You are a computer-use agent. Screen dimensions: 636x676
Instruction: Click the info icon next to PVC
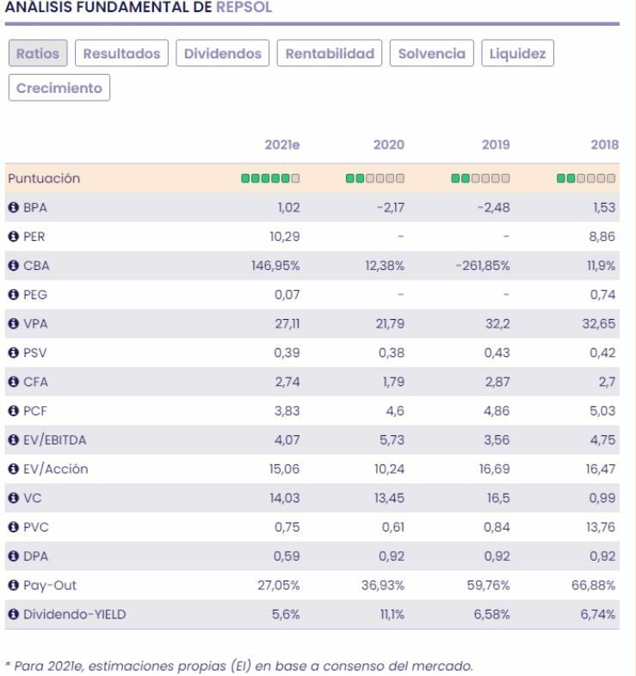click(x=14, y=527)
